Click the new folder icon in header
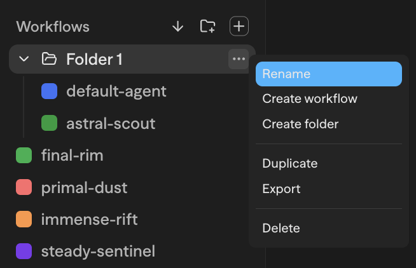This screenshot has width=416, height=268. (207, 27)
